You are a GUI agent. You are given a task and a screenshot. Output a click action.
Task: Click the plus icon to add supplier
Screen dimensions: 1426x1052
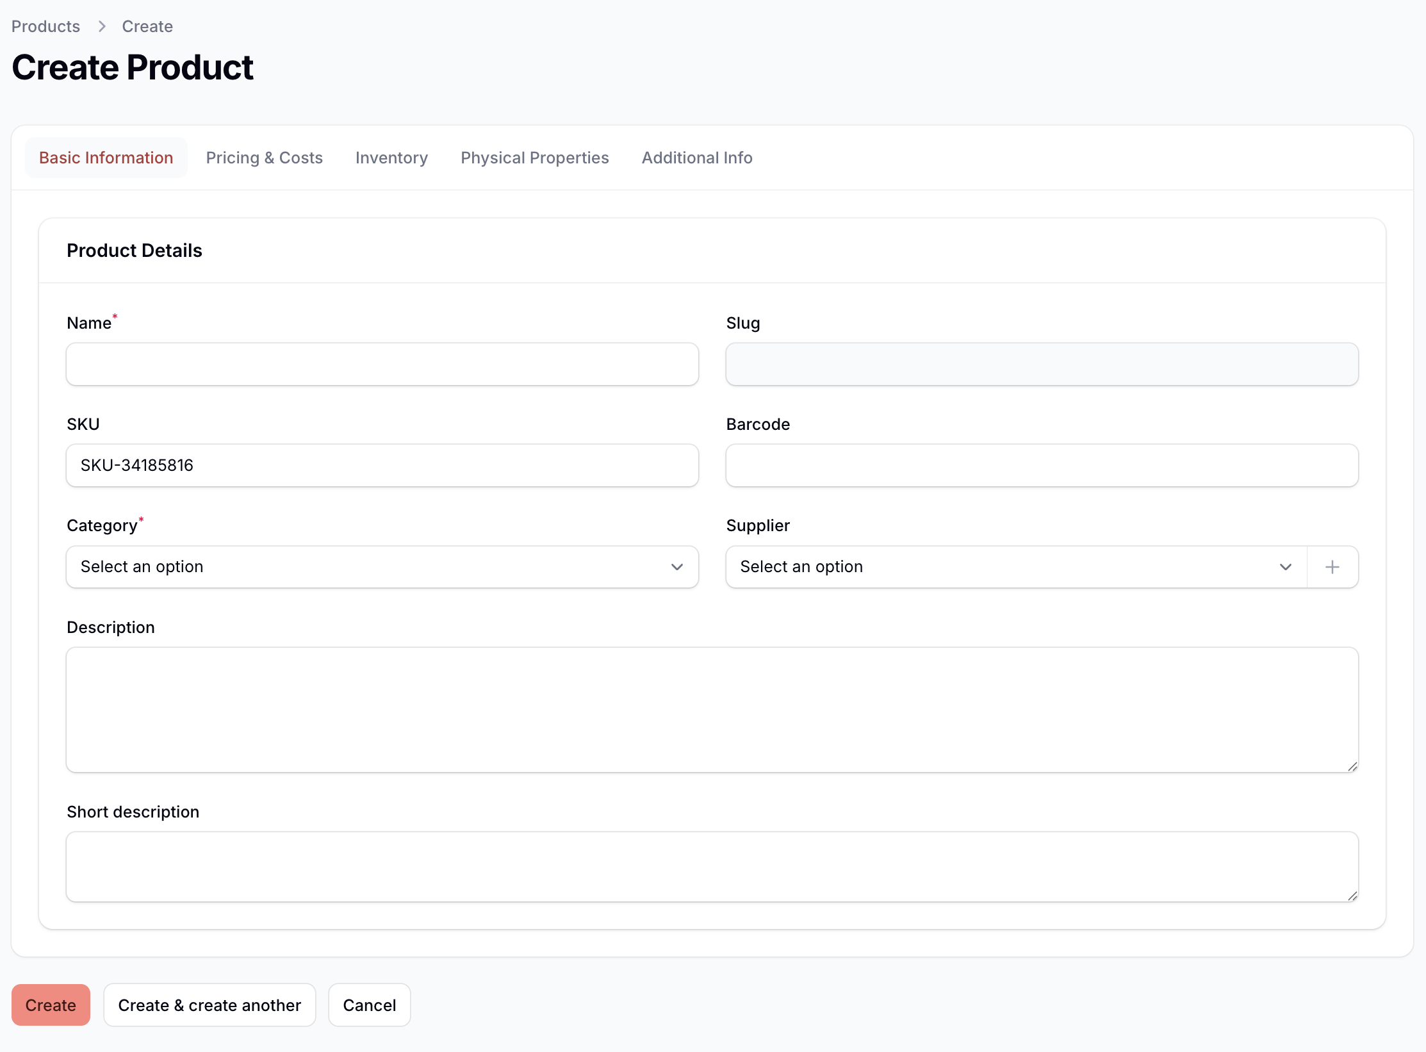coord(1332,567)
